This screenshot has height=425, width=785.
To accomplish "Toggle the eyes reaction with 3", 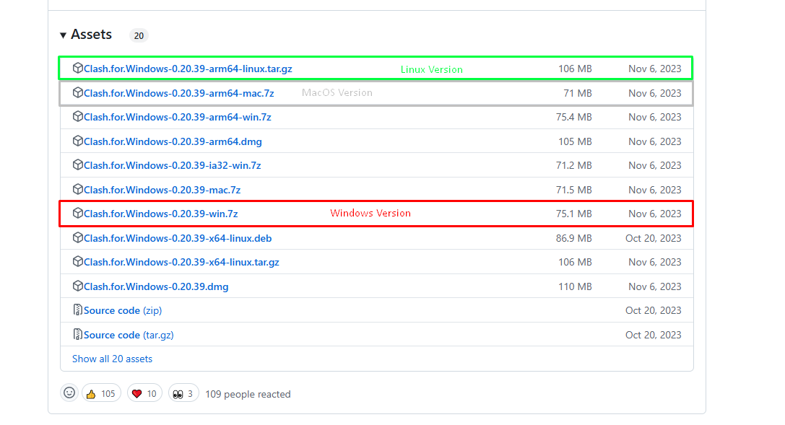I will click(x=183, y=393).
